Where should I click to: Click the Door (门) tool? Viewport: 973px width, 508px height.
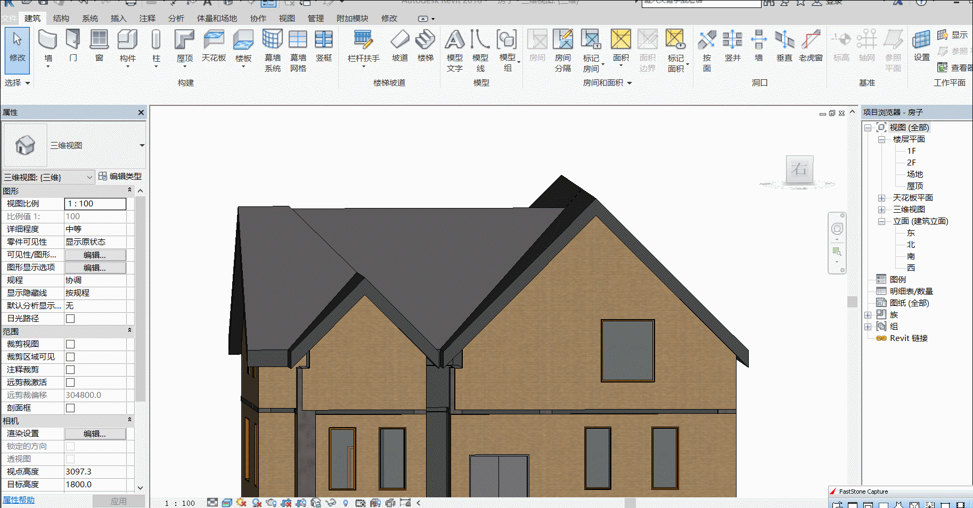tap(73, 46)
